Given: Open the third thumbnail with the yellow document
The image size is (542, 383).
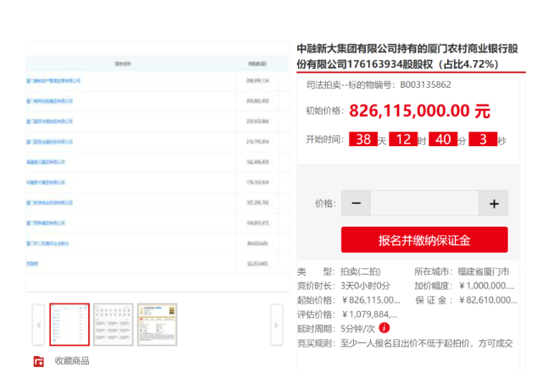Looking at the screenshot, I should click(x=158, y=325).
